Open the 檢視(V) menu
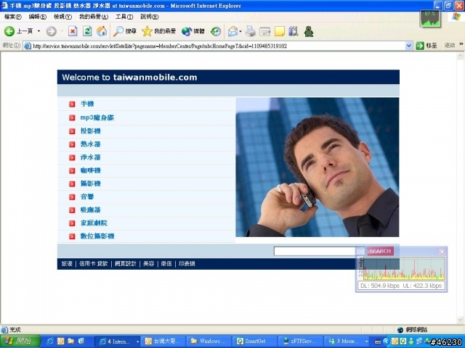465x348 pixels. click(62, 17)
